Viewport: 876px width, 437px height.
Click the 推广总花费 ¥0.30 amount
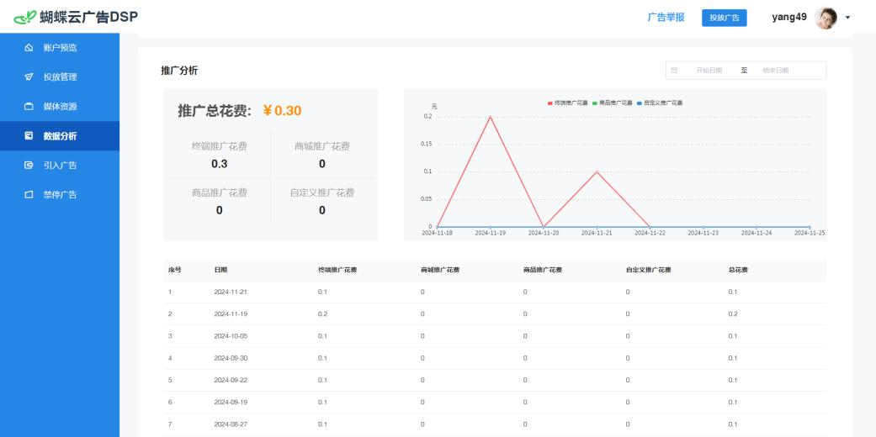tap(282, 110)
